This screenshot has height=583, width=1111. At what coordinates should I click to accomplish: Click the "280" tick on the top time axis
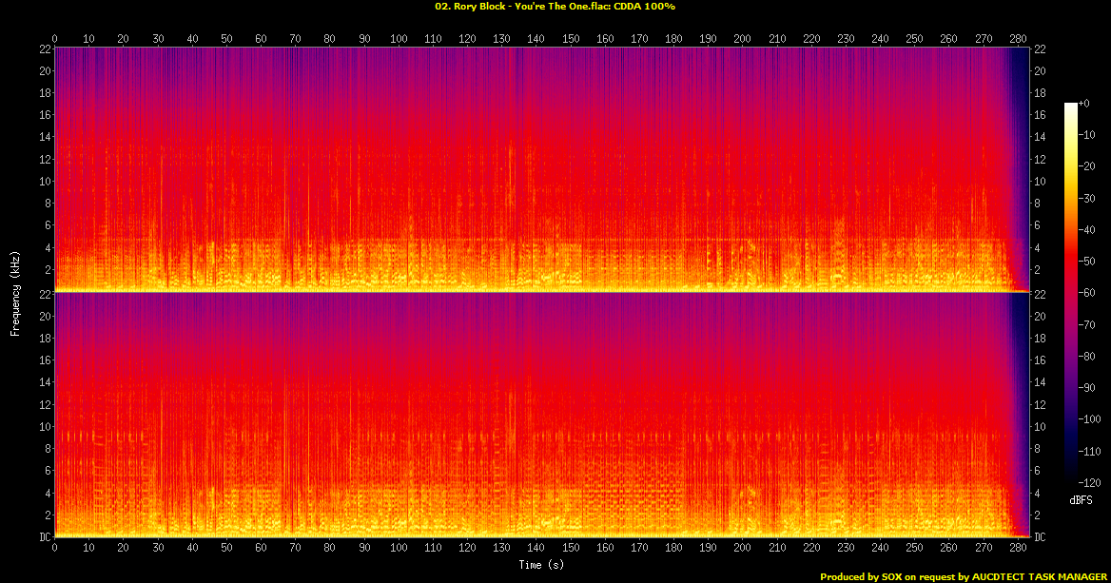pyautogui.click(x=1018, y=39)
